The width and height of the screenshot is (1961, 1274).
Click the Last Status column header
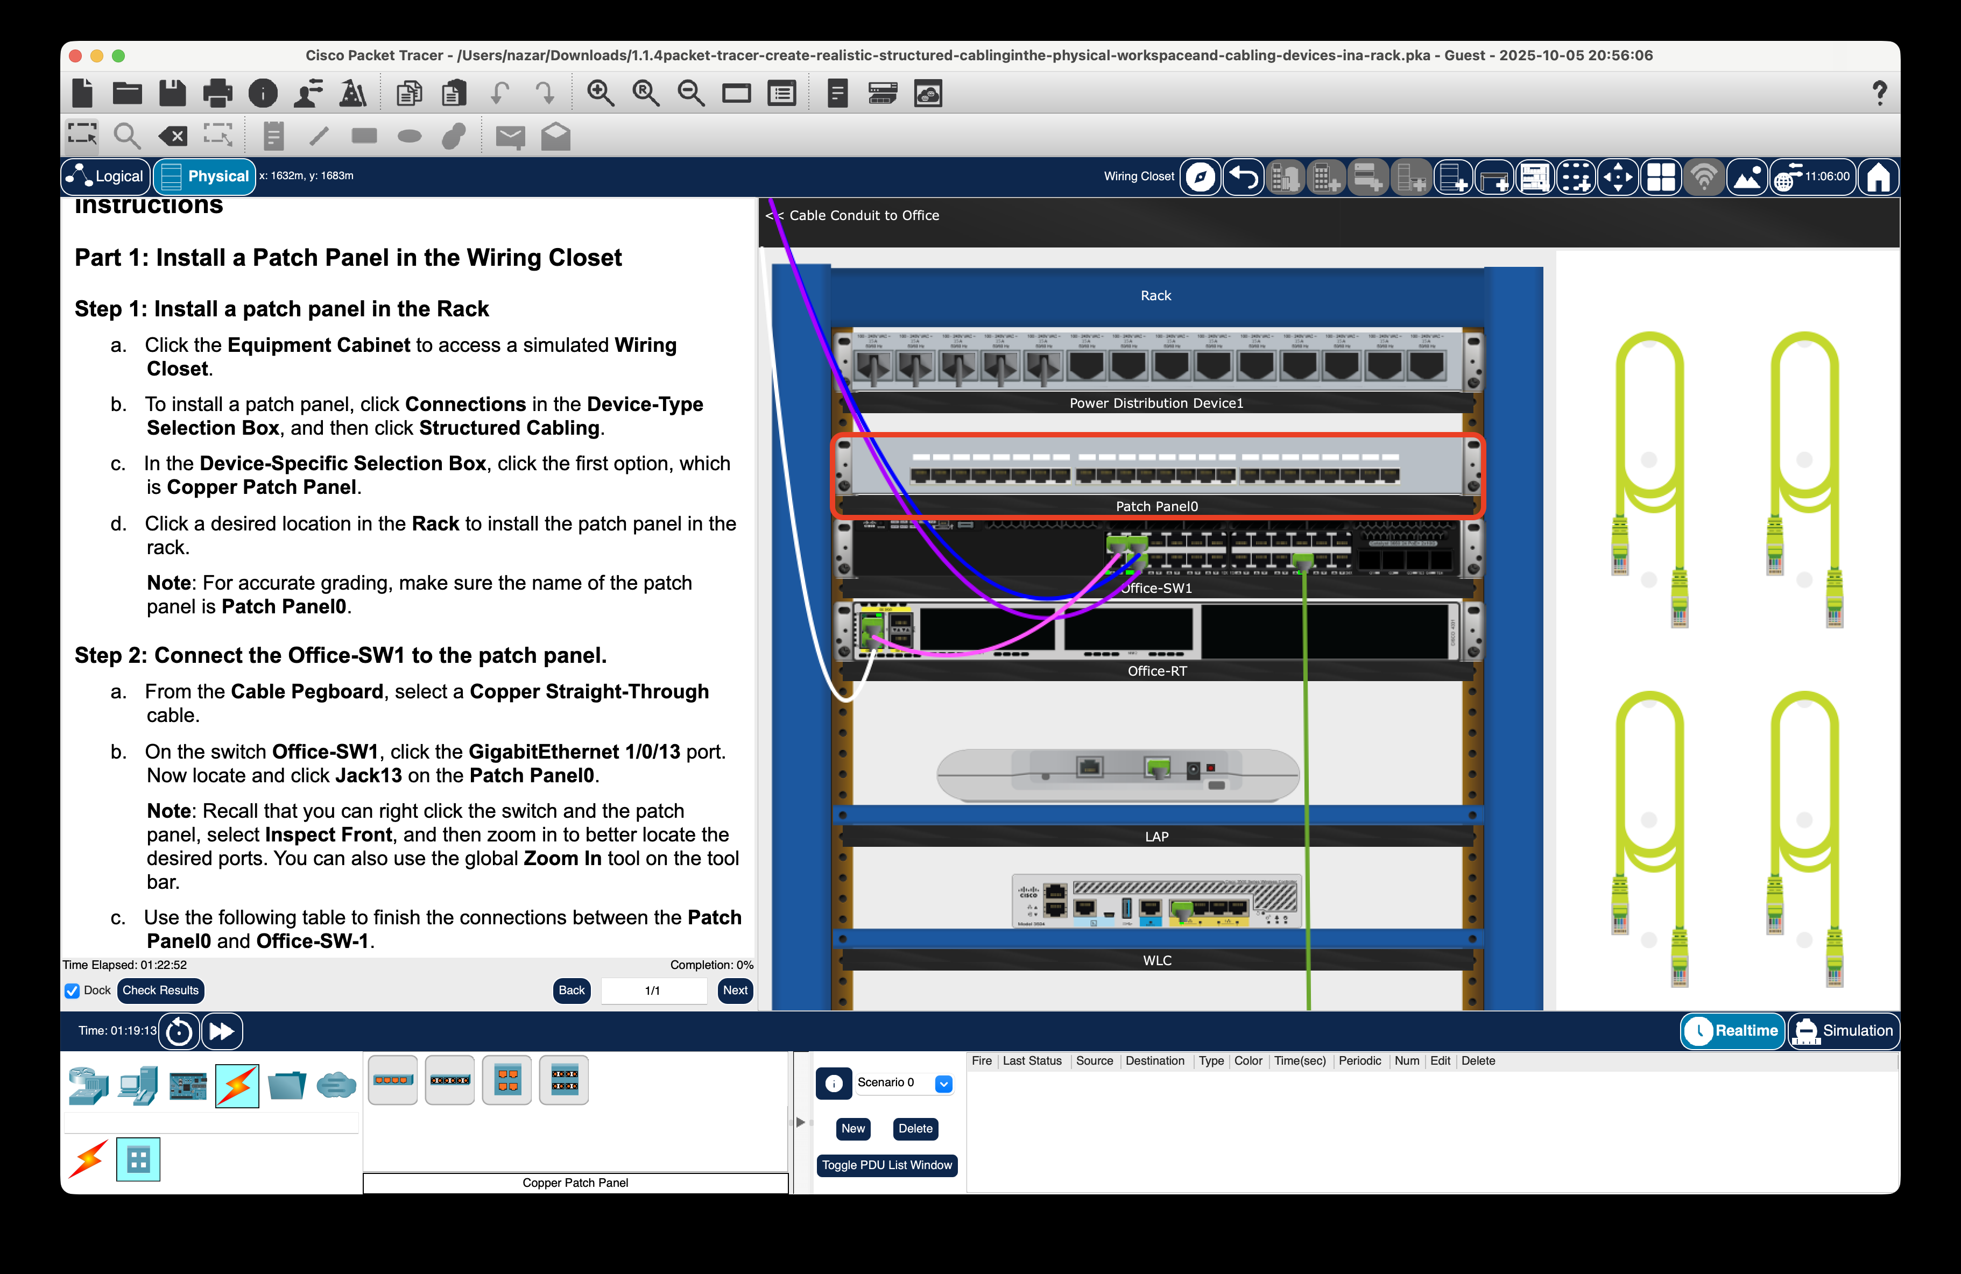[1032, 1061]
